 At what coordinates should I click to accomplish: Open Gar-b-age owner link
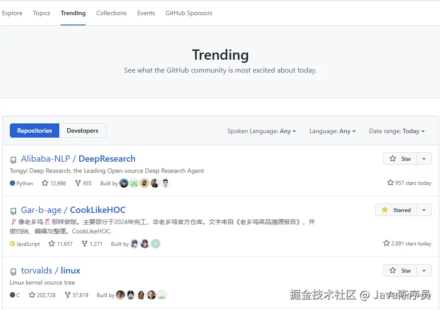(x=41, y=210)
